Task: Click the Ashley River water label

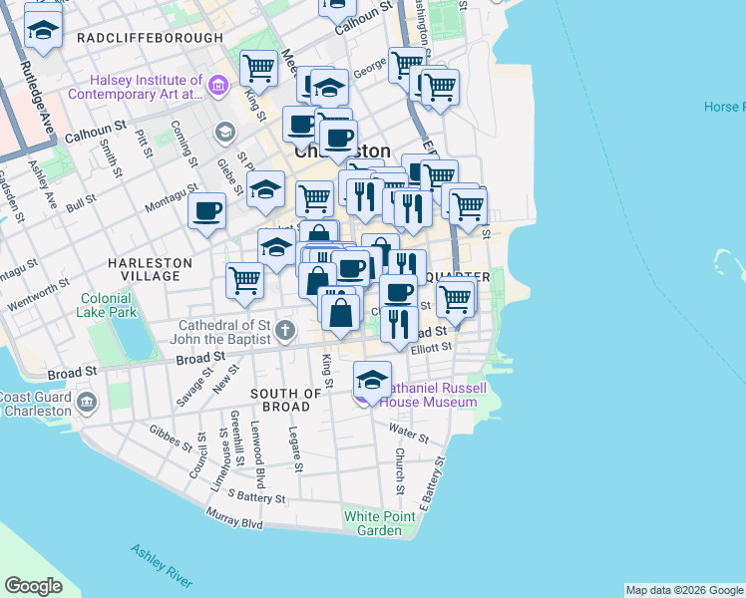Action: [162, 567]
